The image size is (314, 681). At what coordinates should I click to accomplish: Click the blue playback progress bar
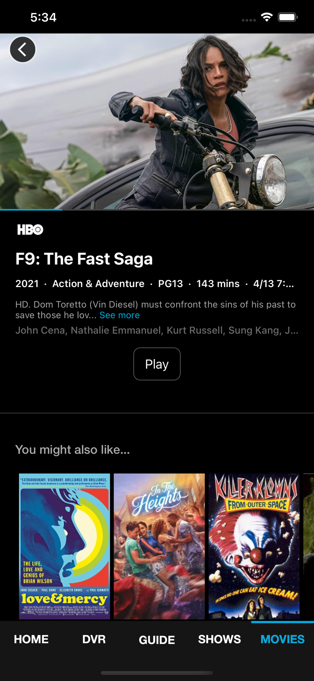pyautogui.click(x=31, y=209)
